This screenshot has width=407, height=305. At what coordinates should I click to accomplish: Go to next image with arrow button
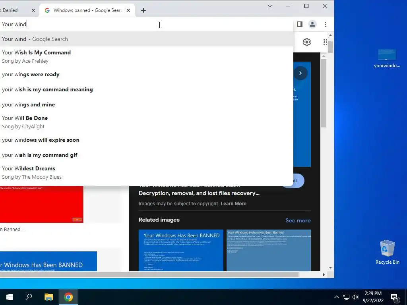(x=300, y=73)
